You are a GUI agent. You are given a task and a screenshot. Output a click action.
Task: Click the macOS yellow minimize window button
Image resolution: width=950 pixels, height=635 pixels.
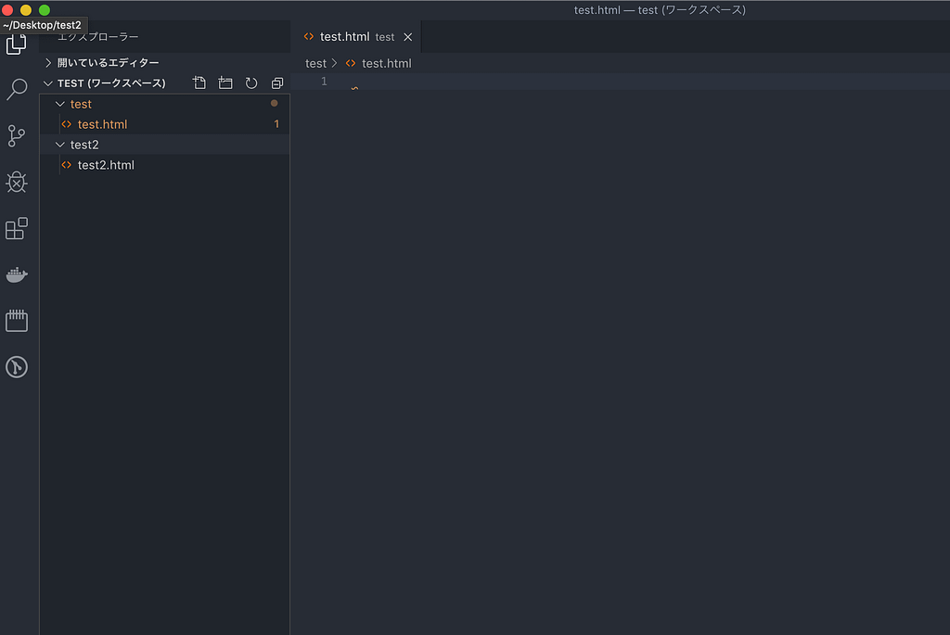click(25, 9)
